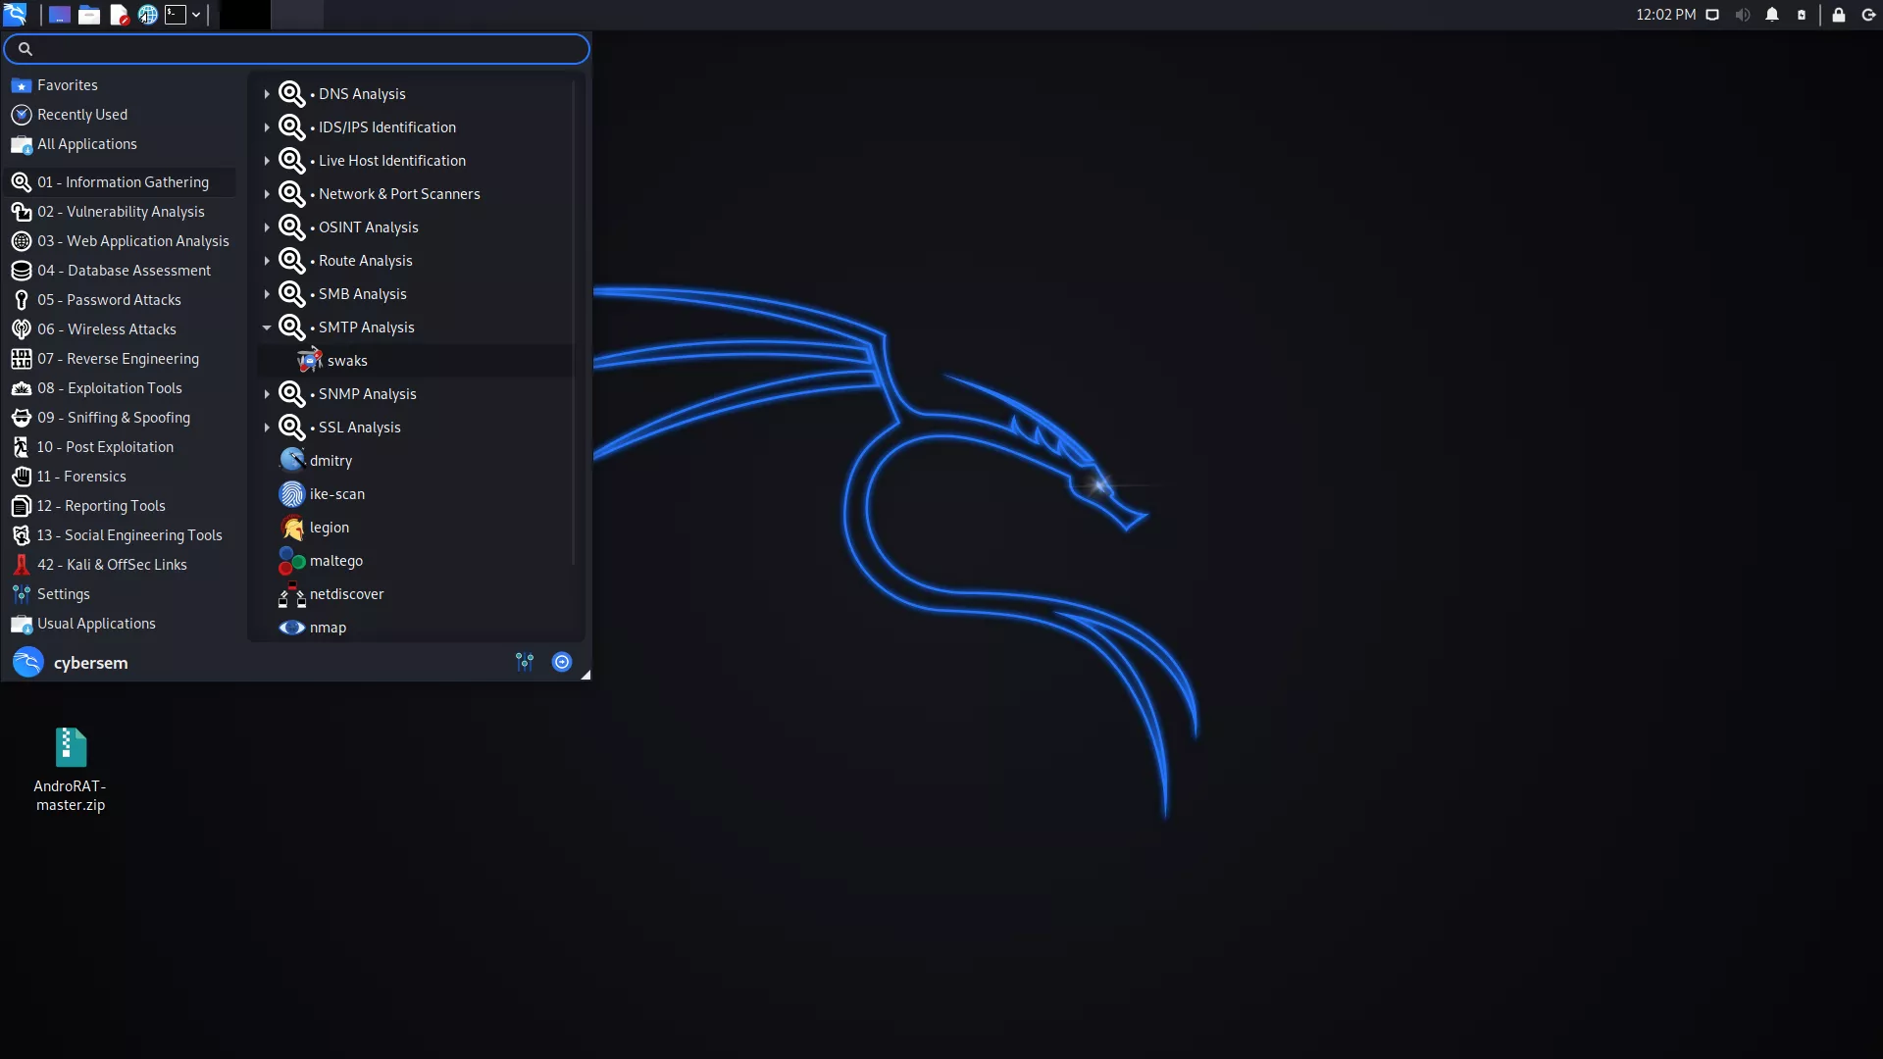Click the cybersem user avatar
The width and height of the screenshot is (1883, 1059).
point(27,662)
